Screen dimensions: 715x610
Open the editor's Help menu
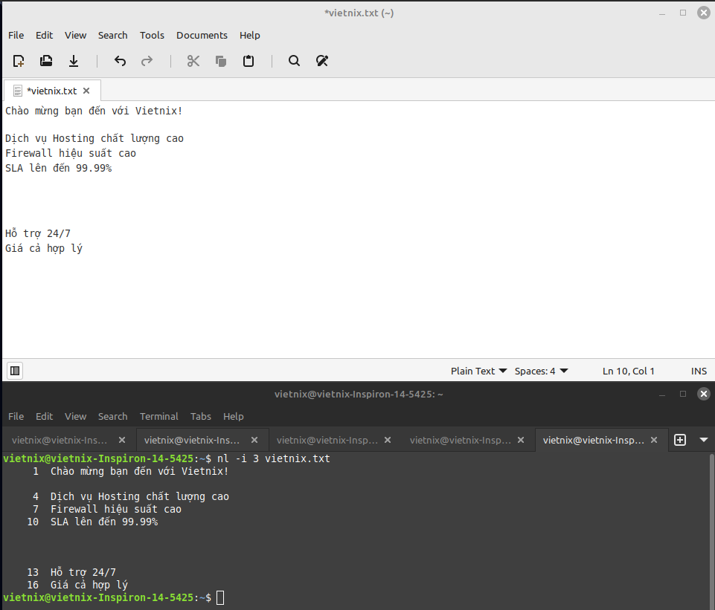[x=249, y=35]
